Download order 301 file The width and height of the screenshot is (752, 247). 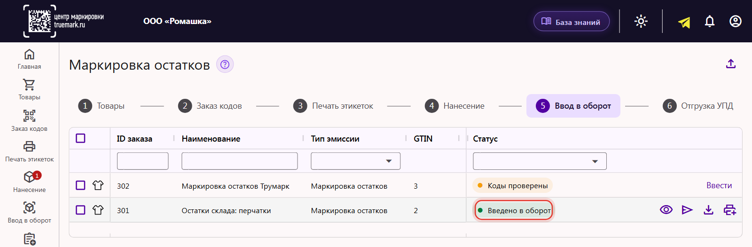pyautogui.click(x=708, y=210)
